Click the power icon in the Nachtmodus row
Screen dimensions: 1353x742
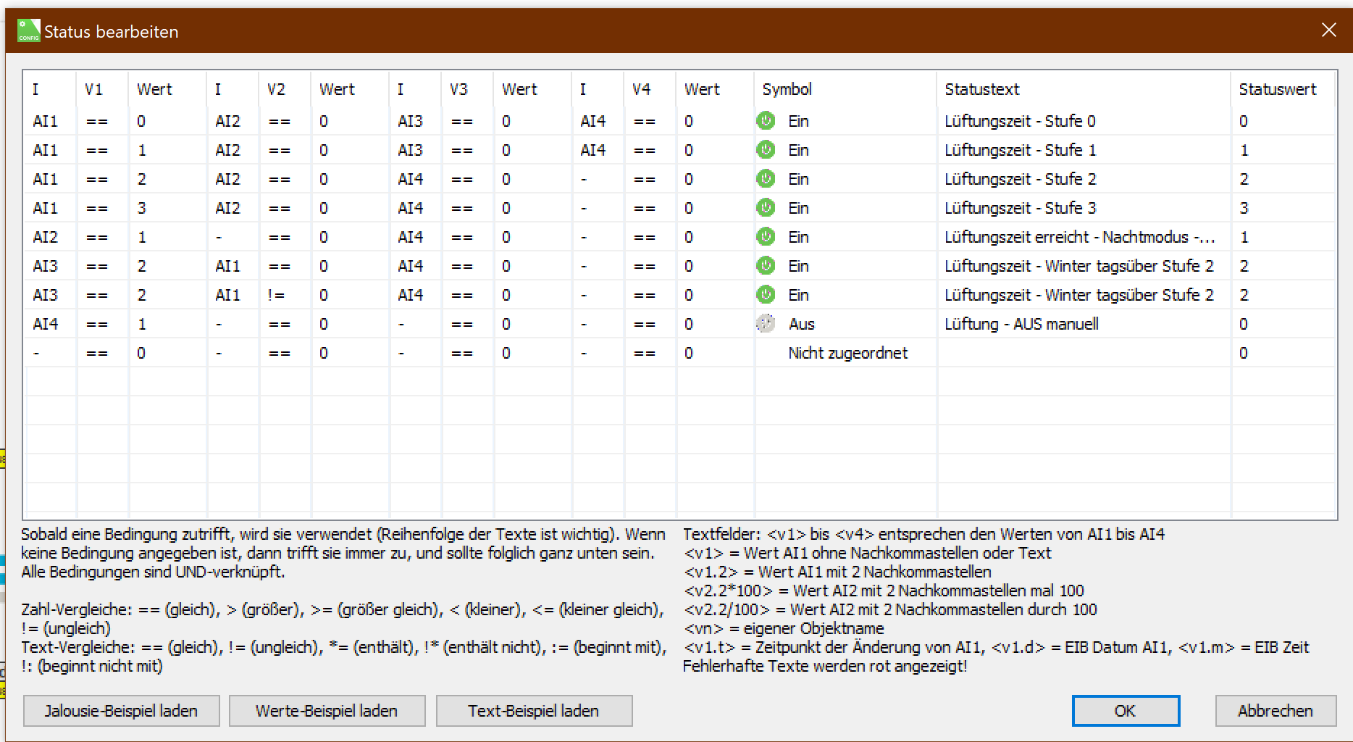pos(766,237)
